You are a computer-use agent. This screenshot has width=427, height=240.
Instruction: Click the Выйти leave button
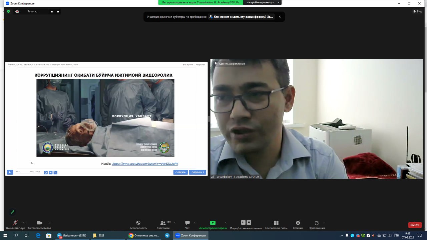(x=415, y=225)
